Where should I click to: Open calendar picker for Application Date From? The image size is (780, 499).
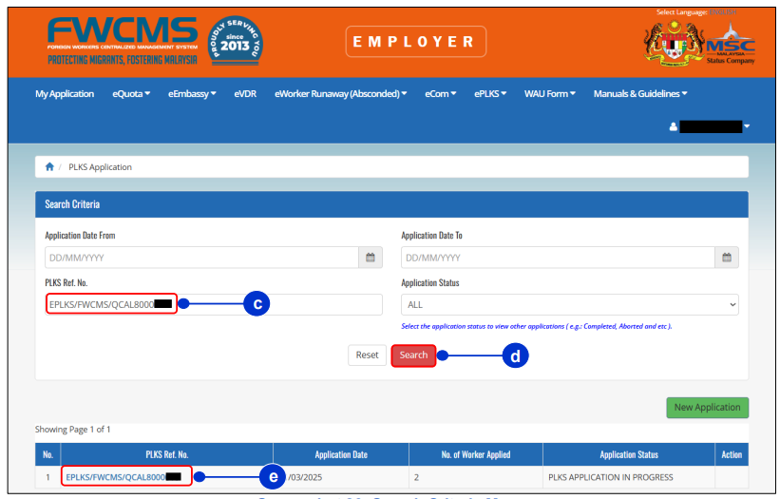pyautogui.click(x=371, y=258)
